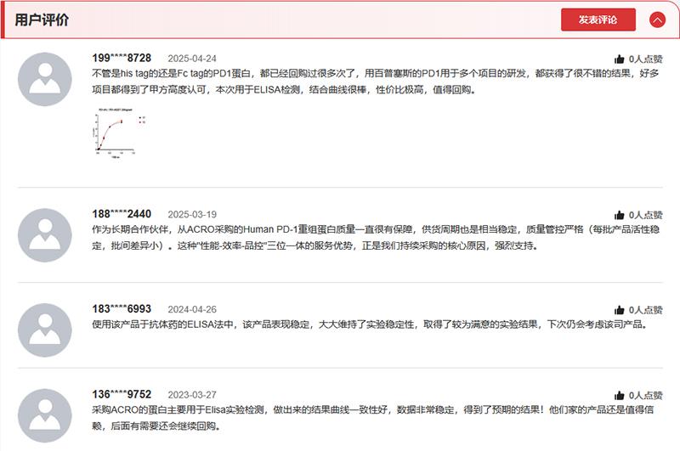Click the username 183****6993
Viewport: 680px width, 451px height.
click(122, 308)
